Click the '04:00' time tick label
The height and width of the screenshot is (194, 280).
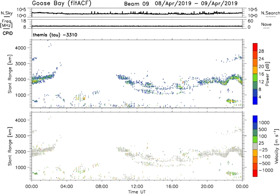tap(66, 187)
